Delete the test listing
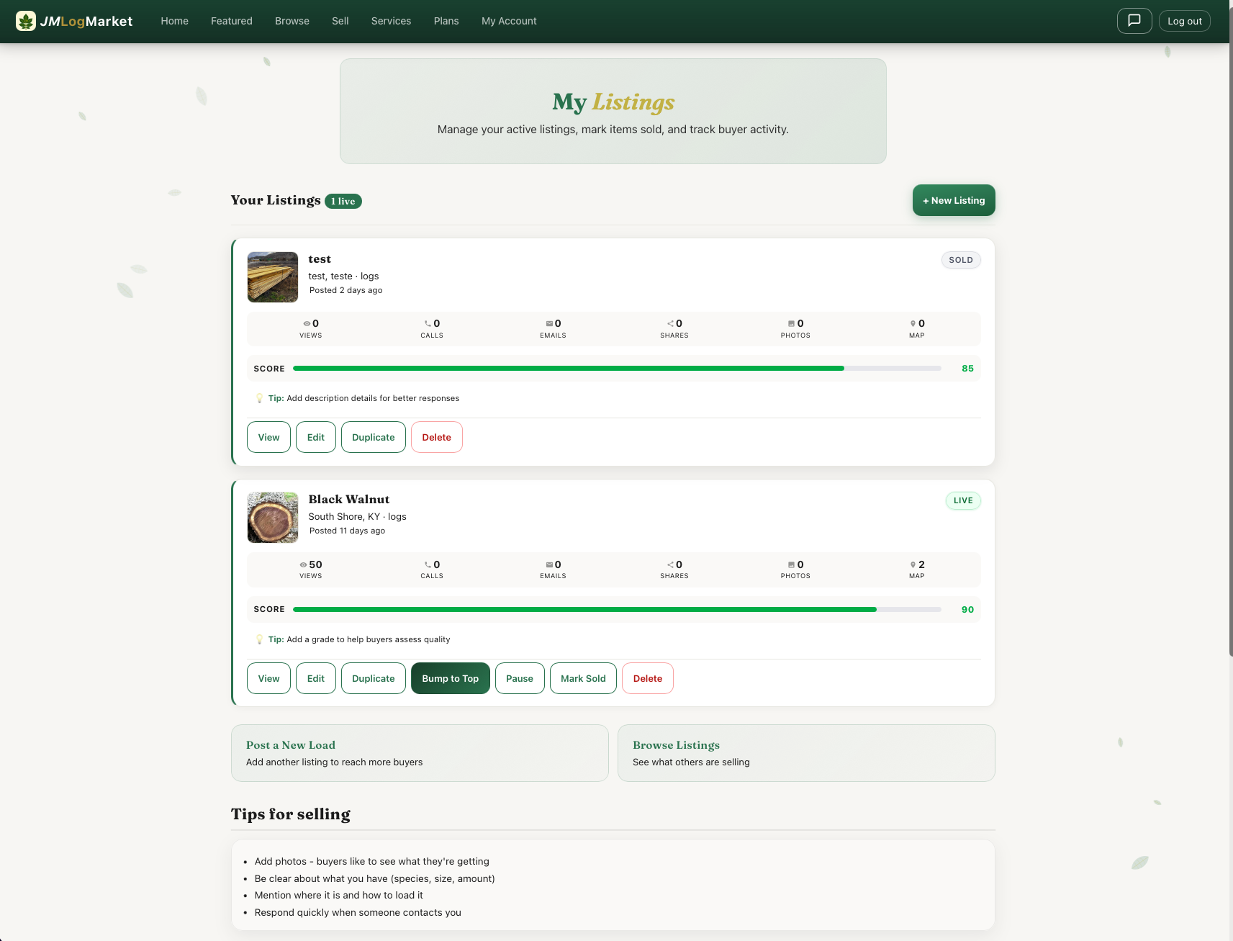This screenshot has width=1233, height=941. point(436,437)
